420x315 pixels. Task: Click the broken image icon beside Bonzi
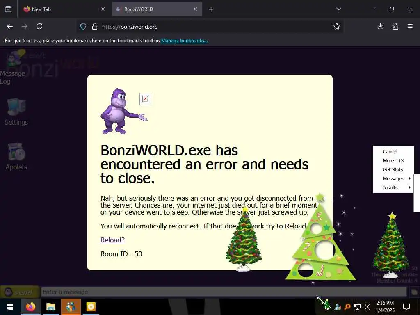click(146, 99)
